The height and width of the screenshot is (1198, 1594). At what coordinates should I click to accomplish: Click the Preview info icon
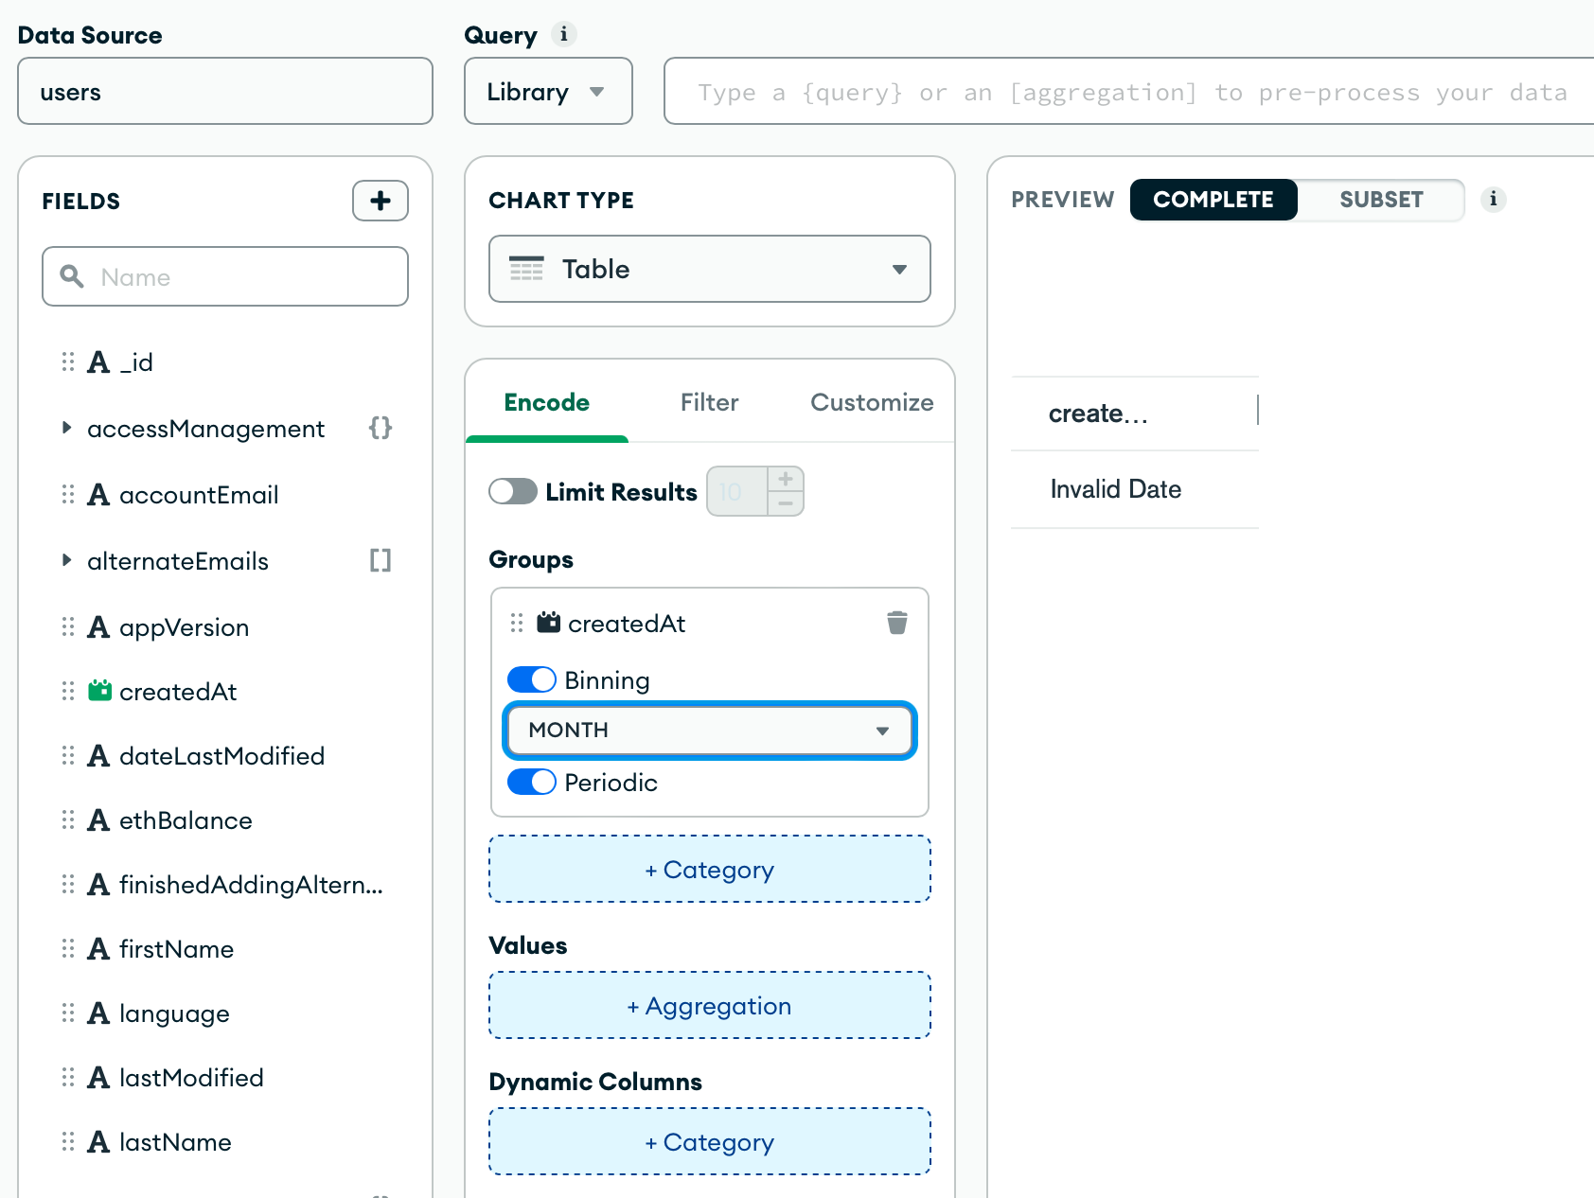(x=1493, y=199)
